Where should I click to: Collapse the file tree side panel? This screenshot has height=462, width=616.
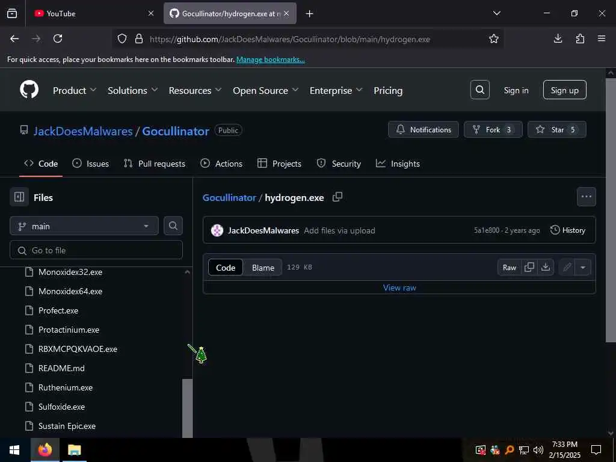point(19,197)
